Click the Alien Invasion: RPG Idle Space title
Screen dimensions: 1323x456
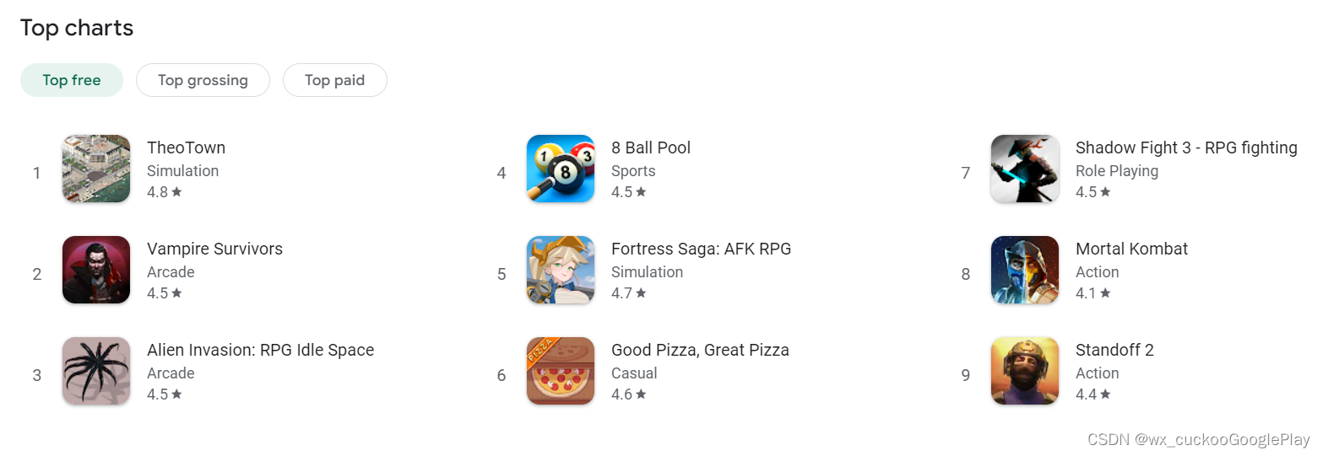pos(261,350)
